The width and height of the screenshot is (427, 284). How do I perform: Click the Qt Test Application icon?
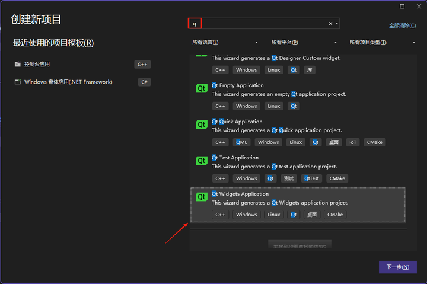click(x=202, y=161)
